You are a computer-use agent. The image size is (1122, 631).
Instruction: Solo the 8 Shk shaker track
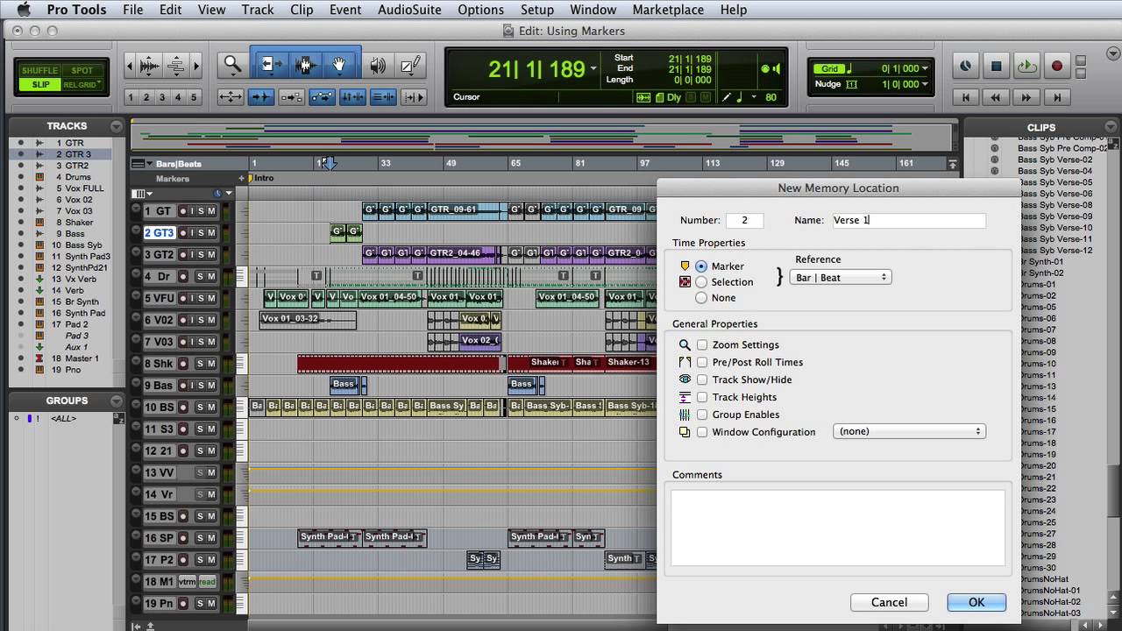click(x=199, y=364)
